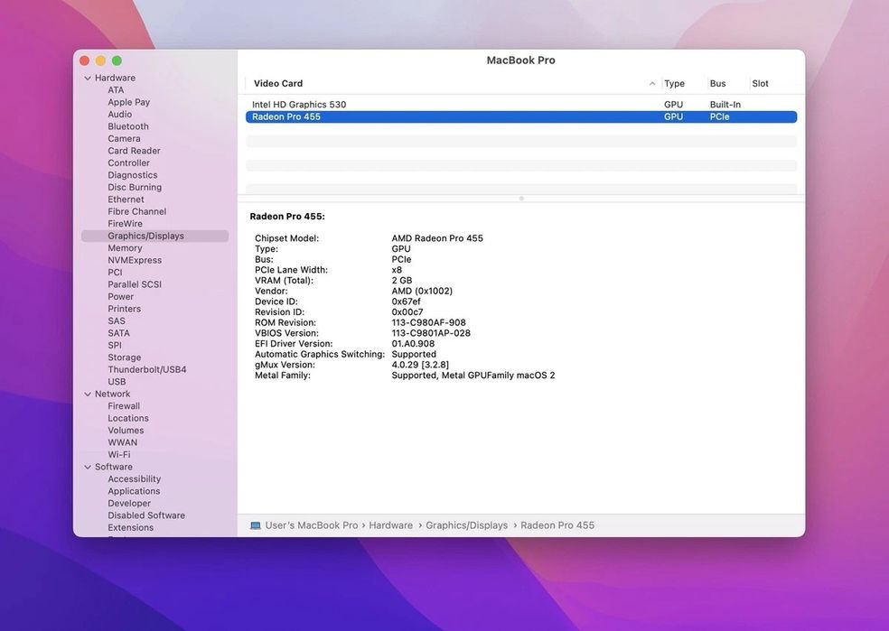Select Graphics/Displays in sidebar
The height and width of the screenshot is (631, 889).
coord(154,237)
